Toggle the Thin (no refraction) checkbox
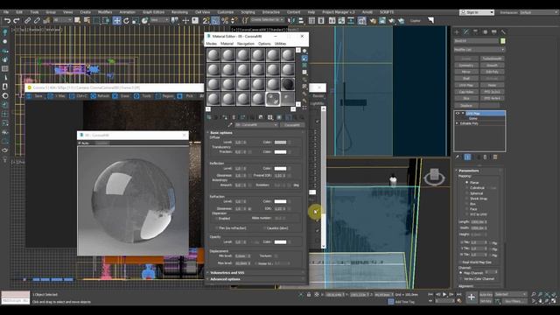 [217, 227]
